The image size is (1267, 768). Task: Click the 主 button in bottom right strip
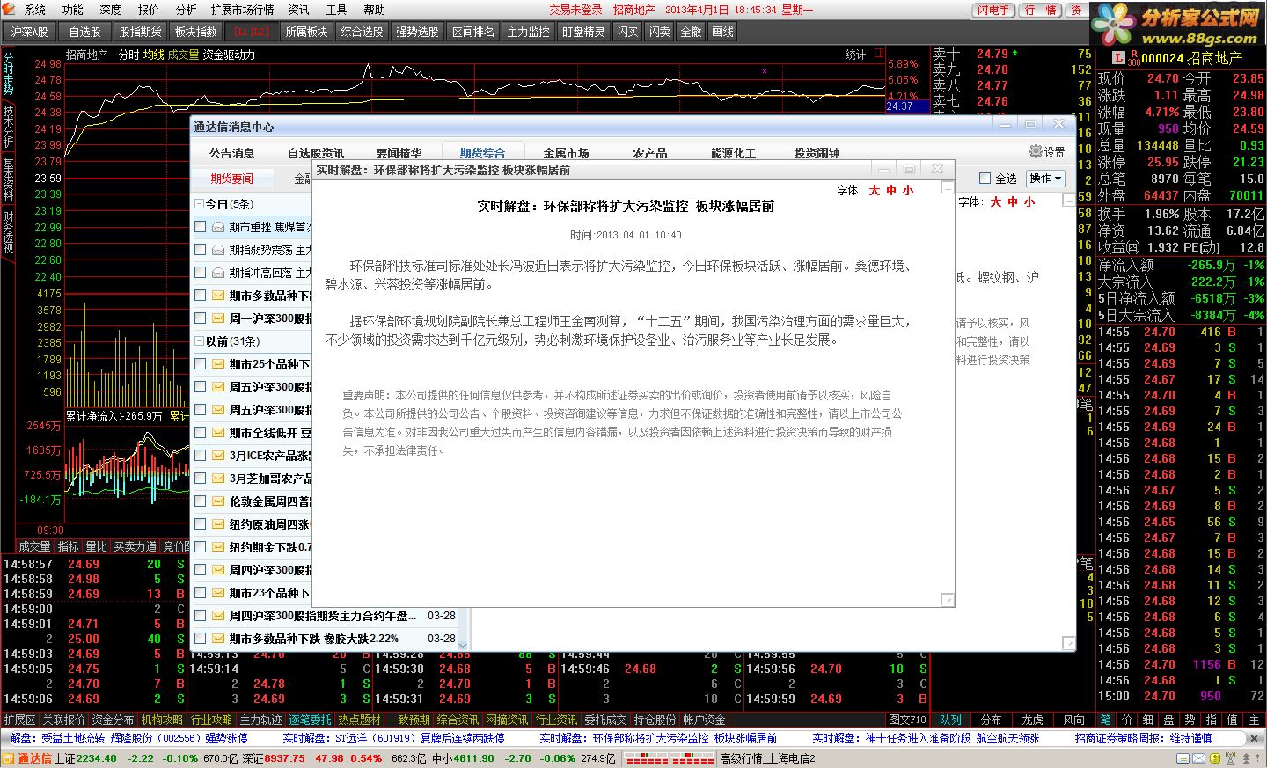click(1254, 720)
